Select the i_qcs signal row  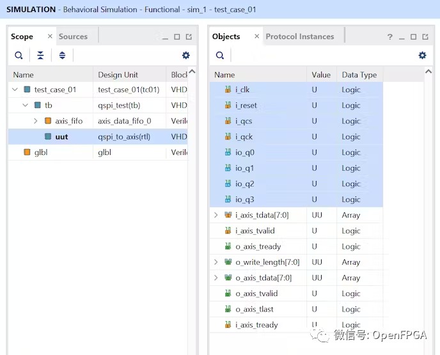point(296,121)
